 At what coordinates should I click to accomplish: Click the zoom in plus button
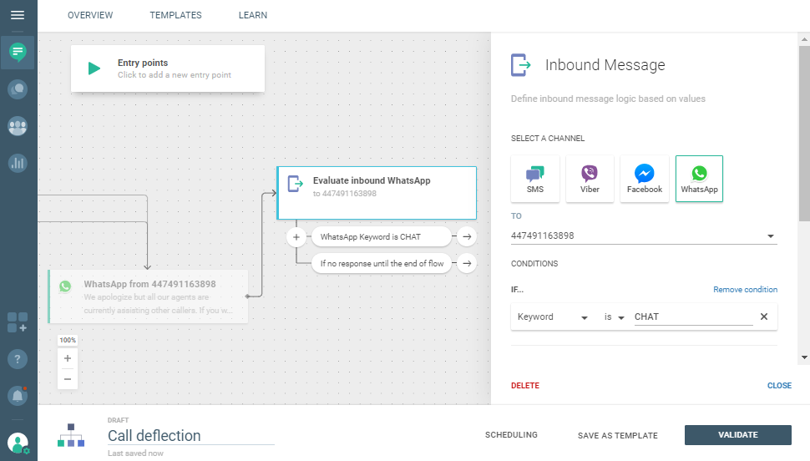(x=68, y=358)
